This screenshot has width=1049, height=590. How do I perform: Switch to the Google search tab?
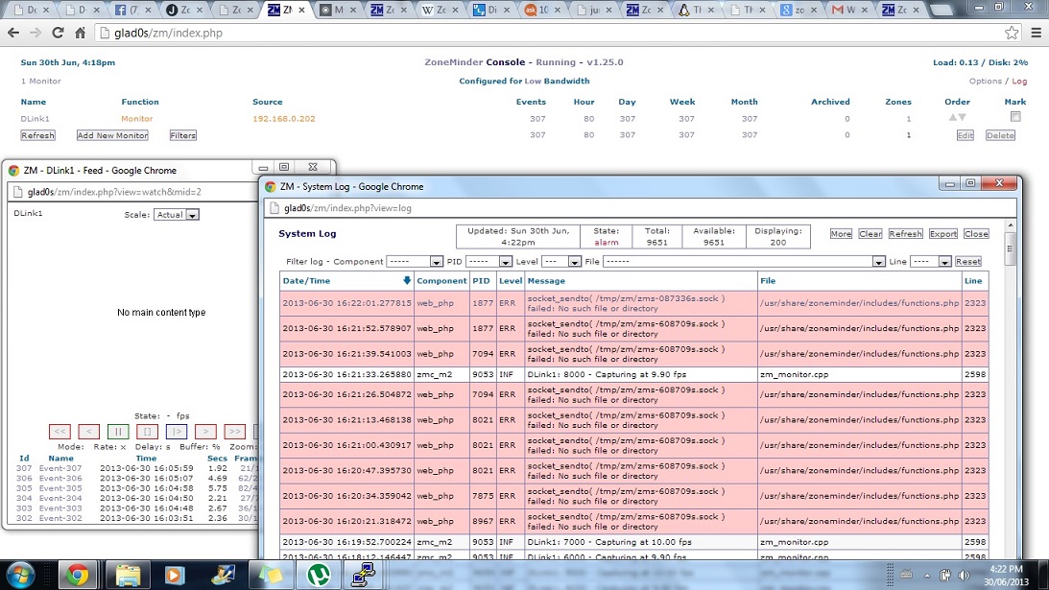[x=799, y=10]
